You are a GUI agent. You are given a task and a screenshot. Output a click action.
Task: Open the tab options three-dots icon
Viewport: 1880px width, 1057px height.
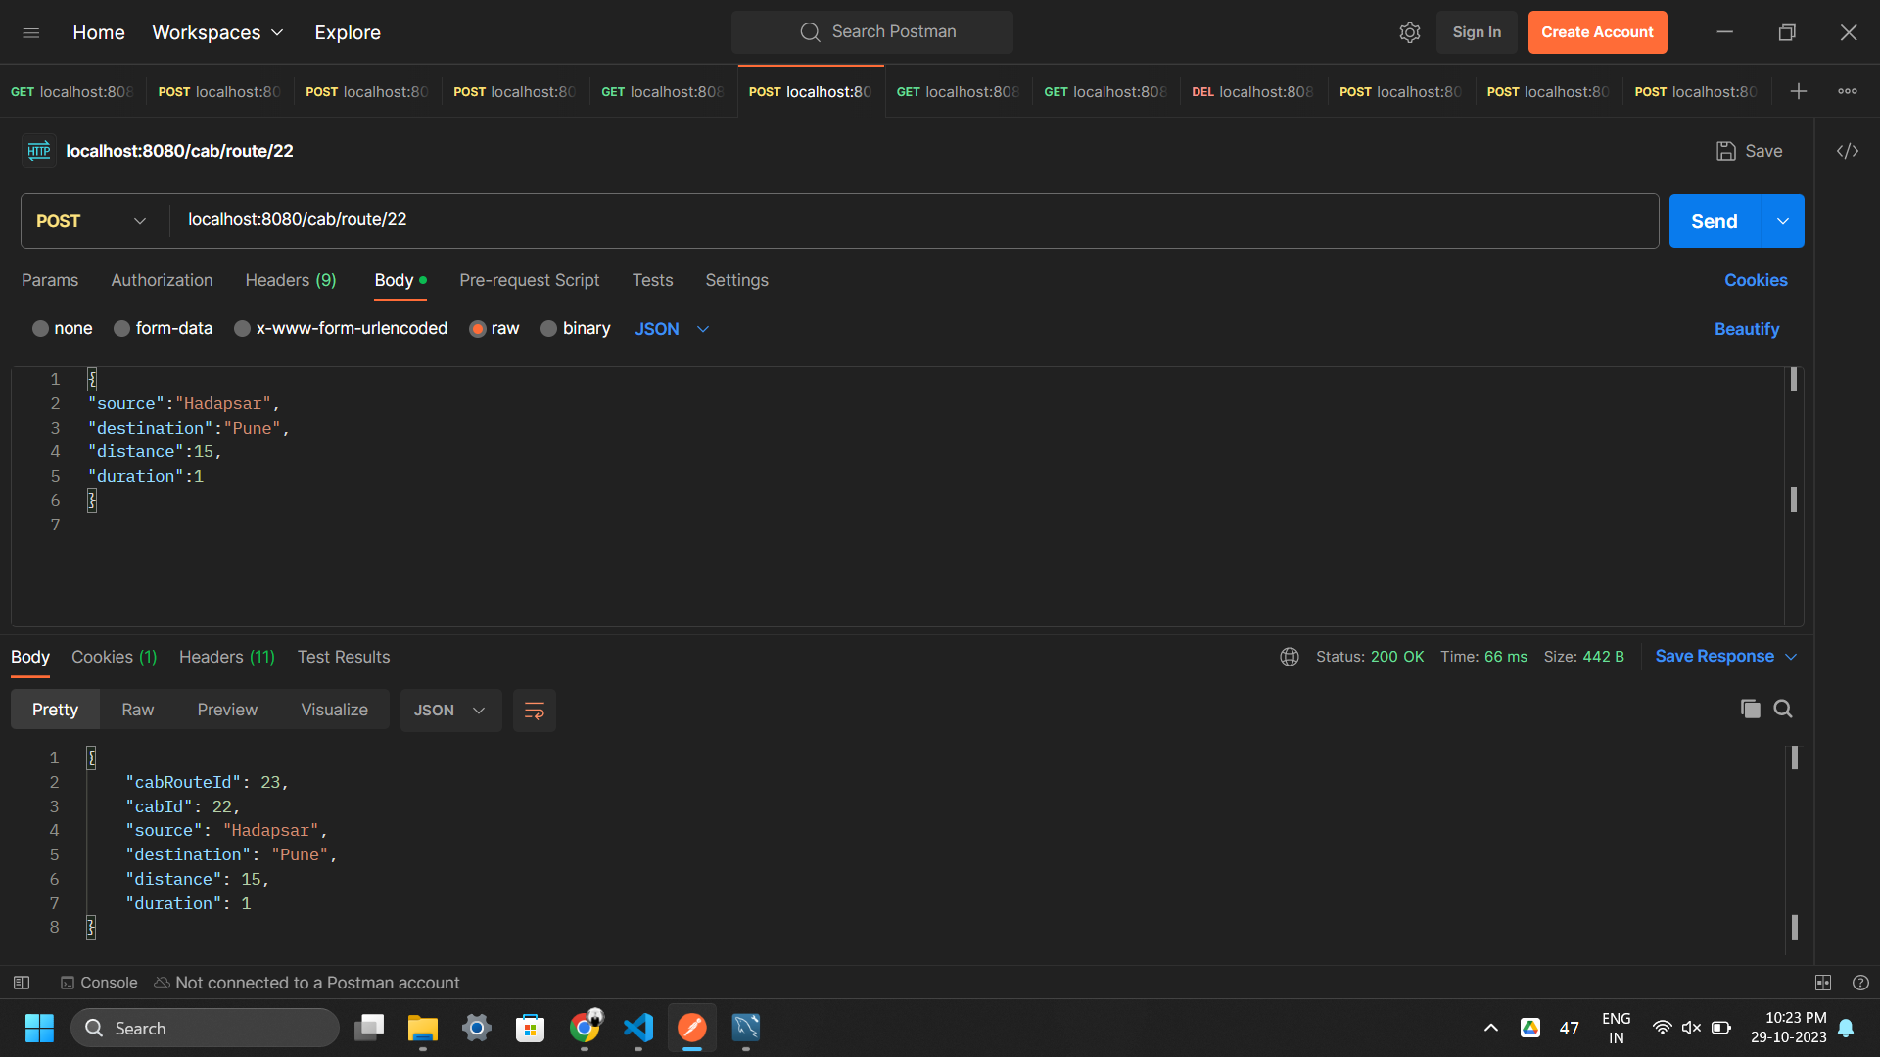click(1848, 91)
